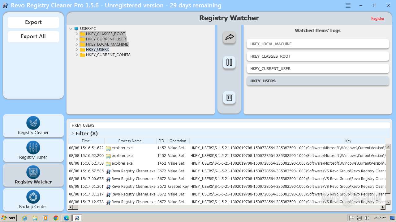Open the Windows Start menu
The image size is (396, 222).
[9, 218]
